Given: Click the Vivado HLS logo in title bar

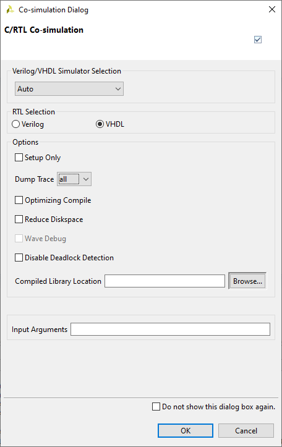Looking at the screenshot, I should (10, 9).
